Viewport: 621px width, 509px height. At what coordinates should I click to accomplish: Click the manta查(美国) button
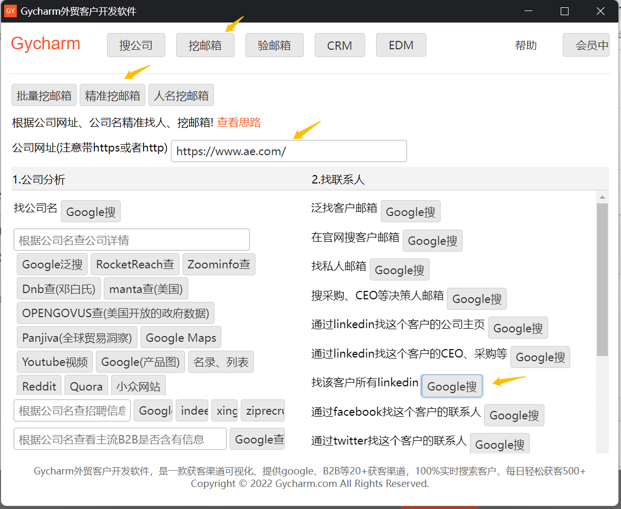146,288
